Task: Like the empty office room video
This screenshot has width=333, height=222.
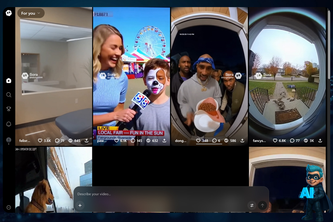Action: pos(40,141)
